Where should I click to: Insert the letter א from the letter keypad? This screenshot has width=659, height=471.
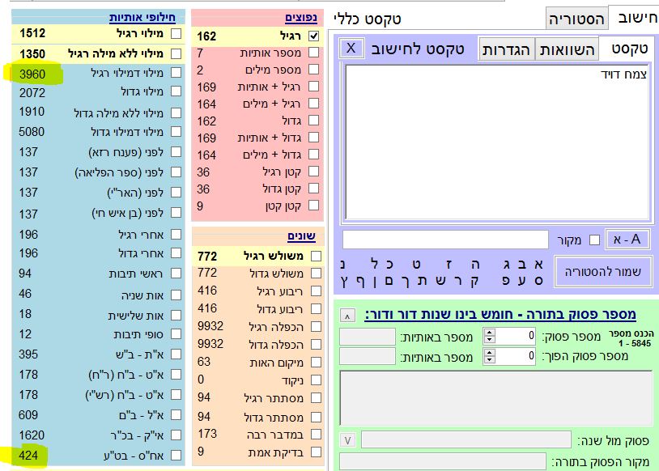pyautogui.click(x=540, y=264)
